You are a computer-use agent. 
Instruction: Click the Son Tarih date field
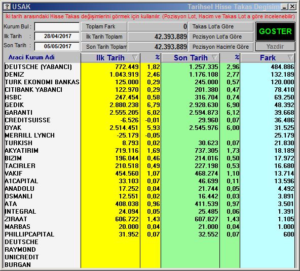pyautogui.click(x=57, y=46)
